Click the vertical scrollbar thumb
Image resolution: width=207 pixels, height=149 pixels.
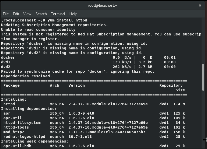coord(203,77)
